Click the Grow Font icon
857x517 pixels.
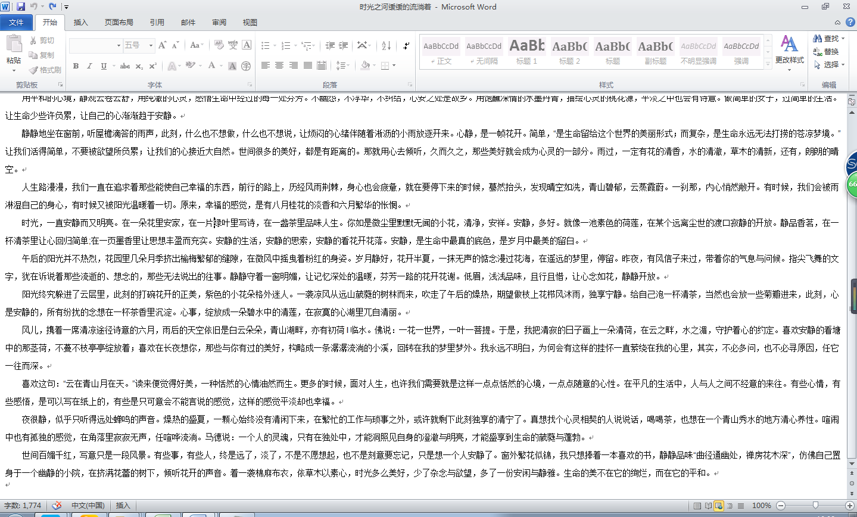pyautogui.click(x=163, y=45)
